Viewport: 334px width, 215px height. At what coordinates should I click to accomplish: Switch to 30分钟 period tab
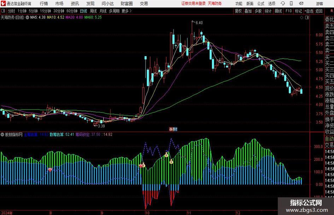pos(59,11)
